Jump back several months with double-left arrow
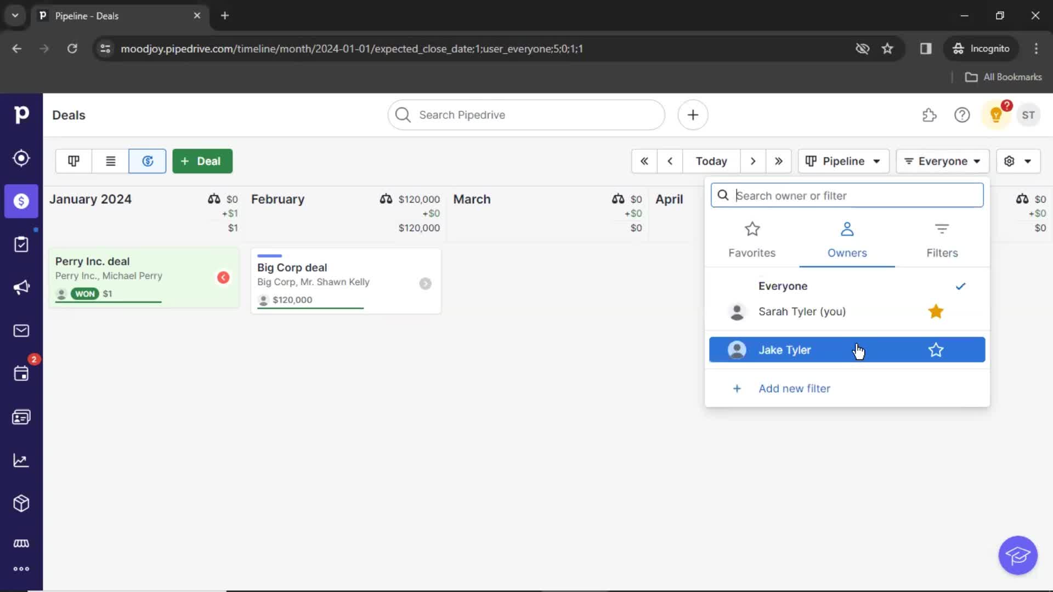The height and width of the screenshot is (592, 1053). (644, 161)
